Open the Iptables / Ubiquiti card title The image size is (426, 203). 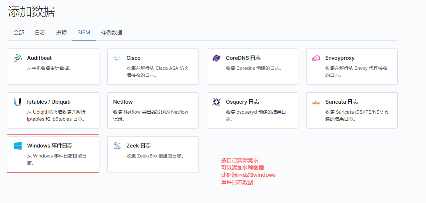pyautogui.click(x=49, y=102)
